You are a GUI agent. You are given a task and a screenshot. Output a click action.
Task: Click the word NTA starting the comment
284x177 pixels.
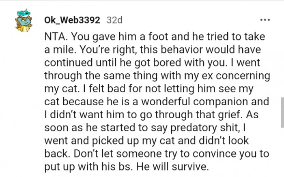53,37
